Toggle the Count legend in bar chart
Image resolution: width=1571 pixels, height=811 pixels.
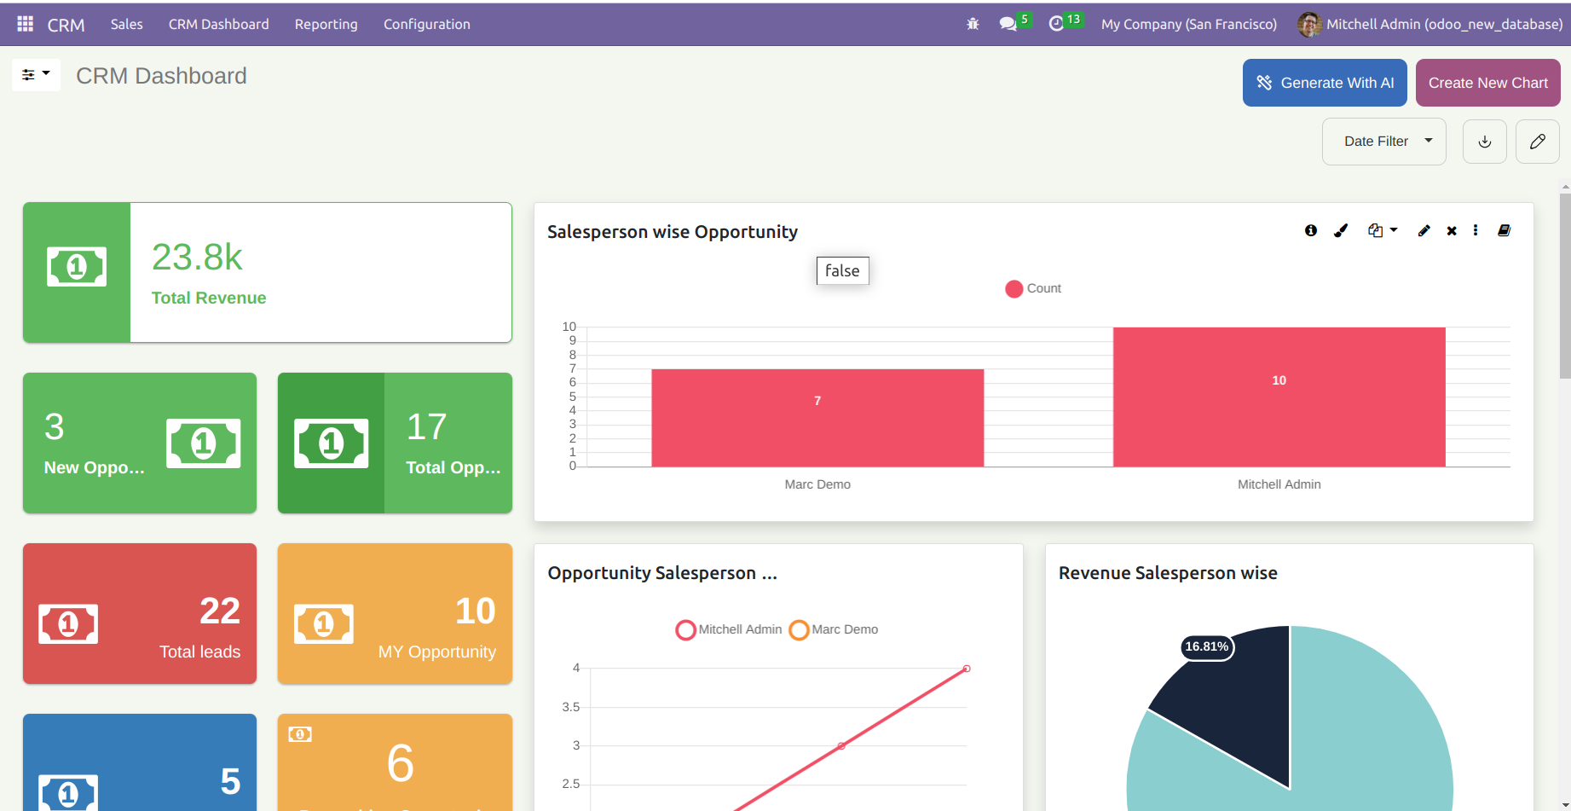tap(1032, 289)
